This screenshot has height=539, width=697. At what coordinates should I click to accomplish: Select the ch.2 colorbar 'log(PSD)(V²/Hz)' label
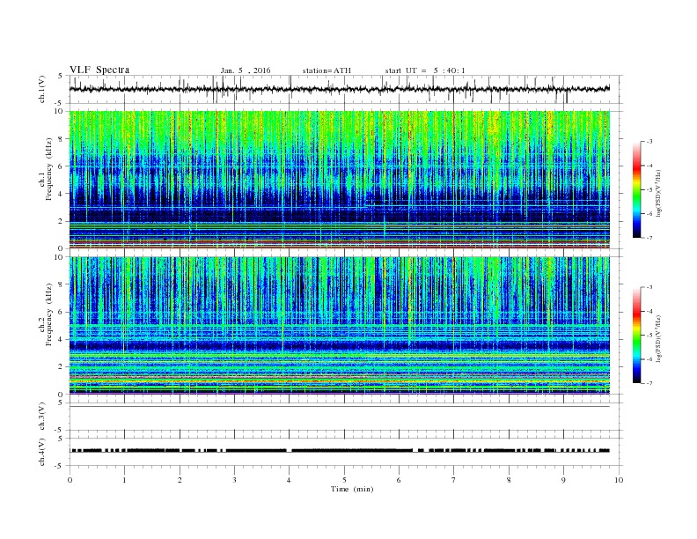coord(659,339)
